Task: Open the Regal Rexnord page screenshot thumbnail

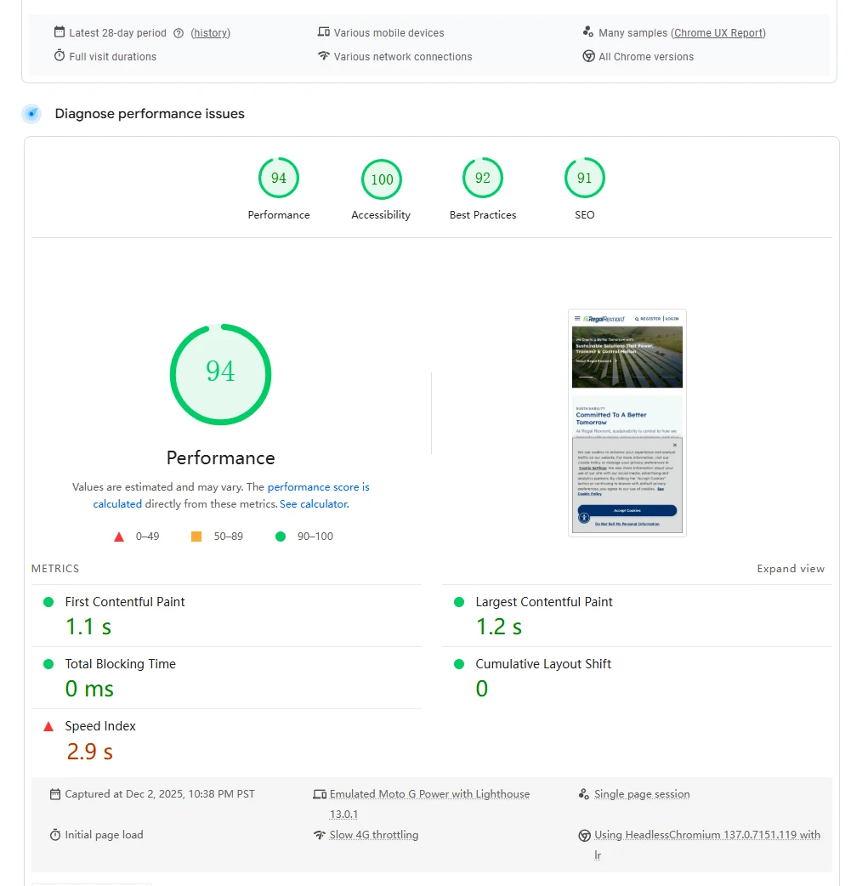Action: tap(627, 422)
